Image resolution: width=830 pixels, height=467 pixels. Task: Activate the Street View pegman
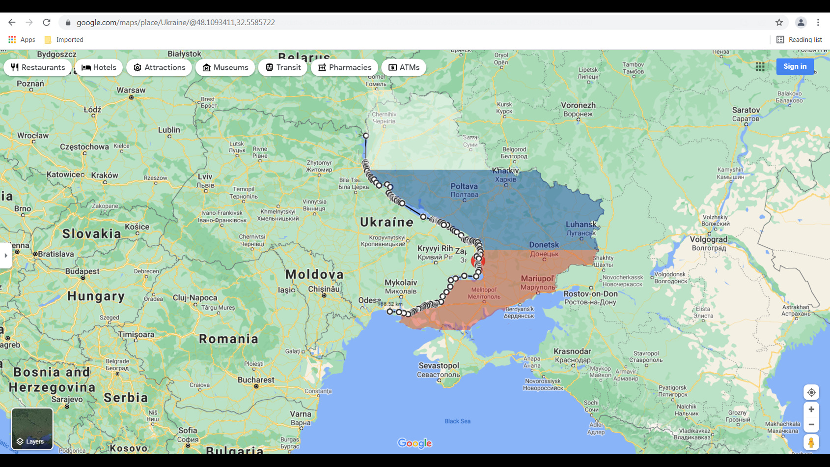(x=811, y=442)
